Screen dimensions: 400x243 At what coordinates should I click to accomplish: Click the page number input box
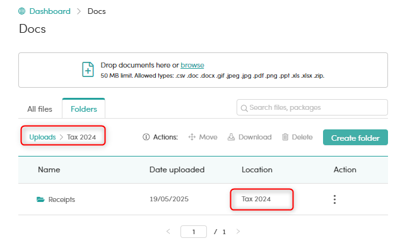[x=194, y=232]
